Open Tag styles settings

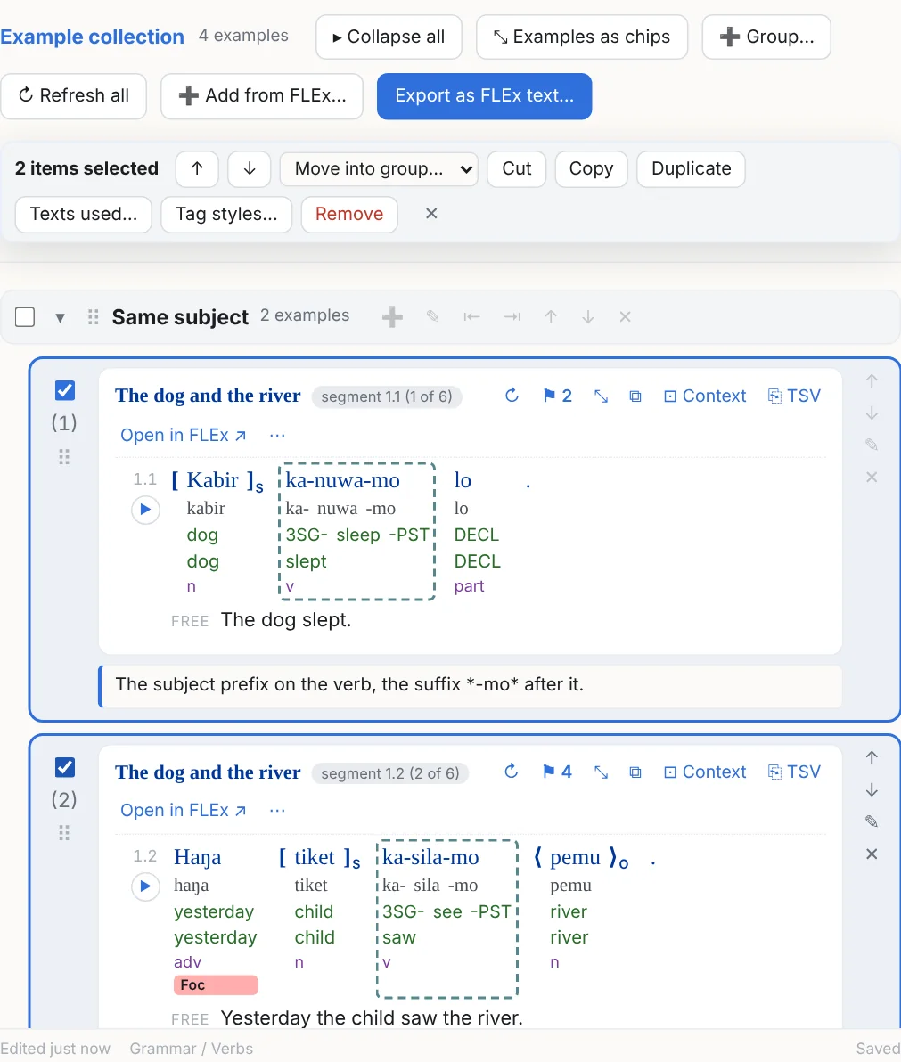[226, 214]
